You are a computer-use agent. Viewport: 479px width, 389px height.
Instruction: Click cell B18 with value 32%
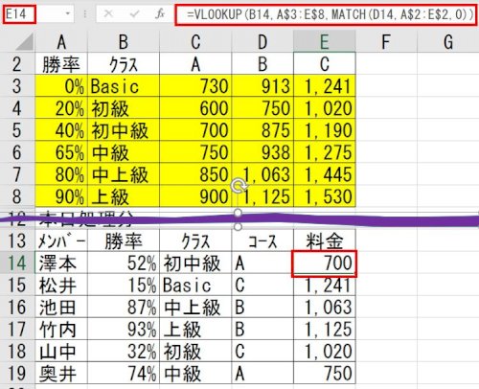[x=124, y=351]
